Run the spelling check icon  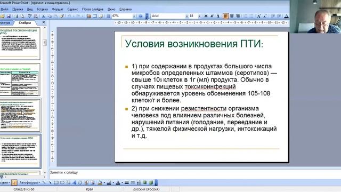pyautogui.click(x=29, y=16)
